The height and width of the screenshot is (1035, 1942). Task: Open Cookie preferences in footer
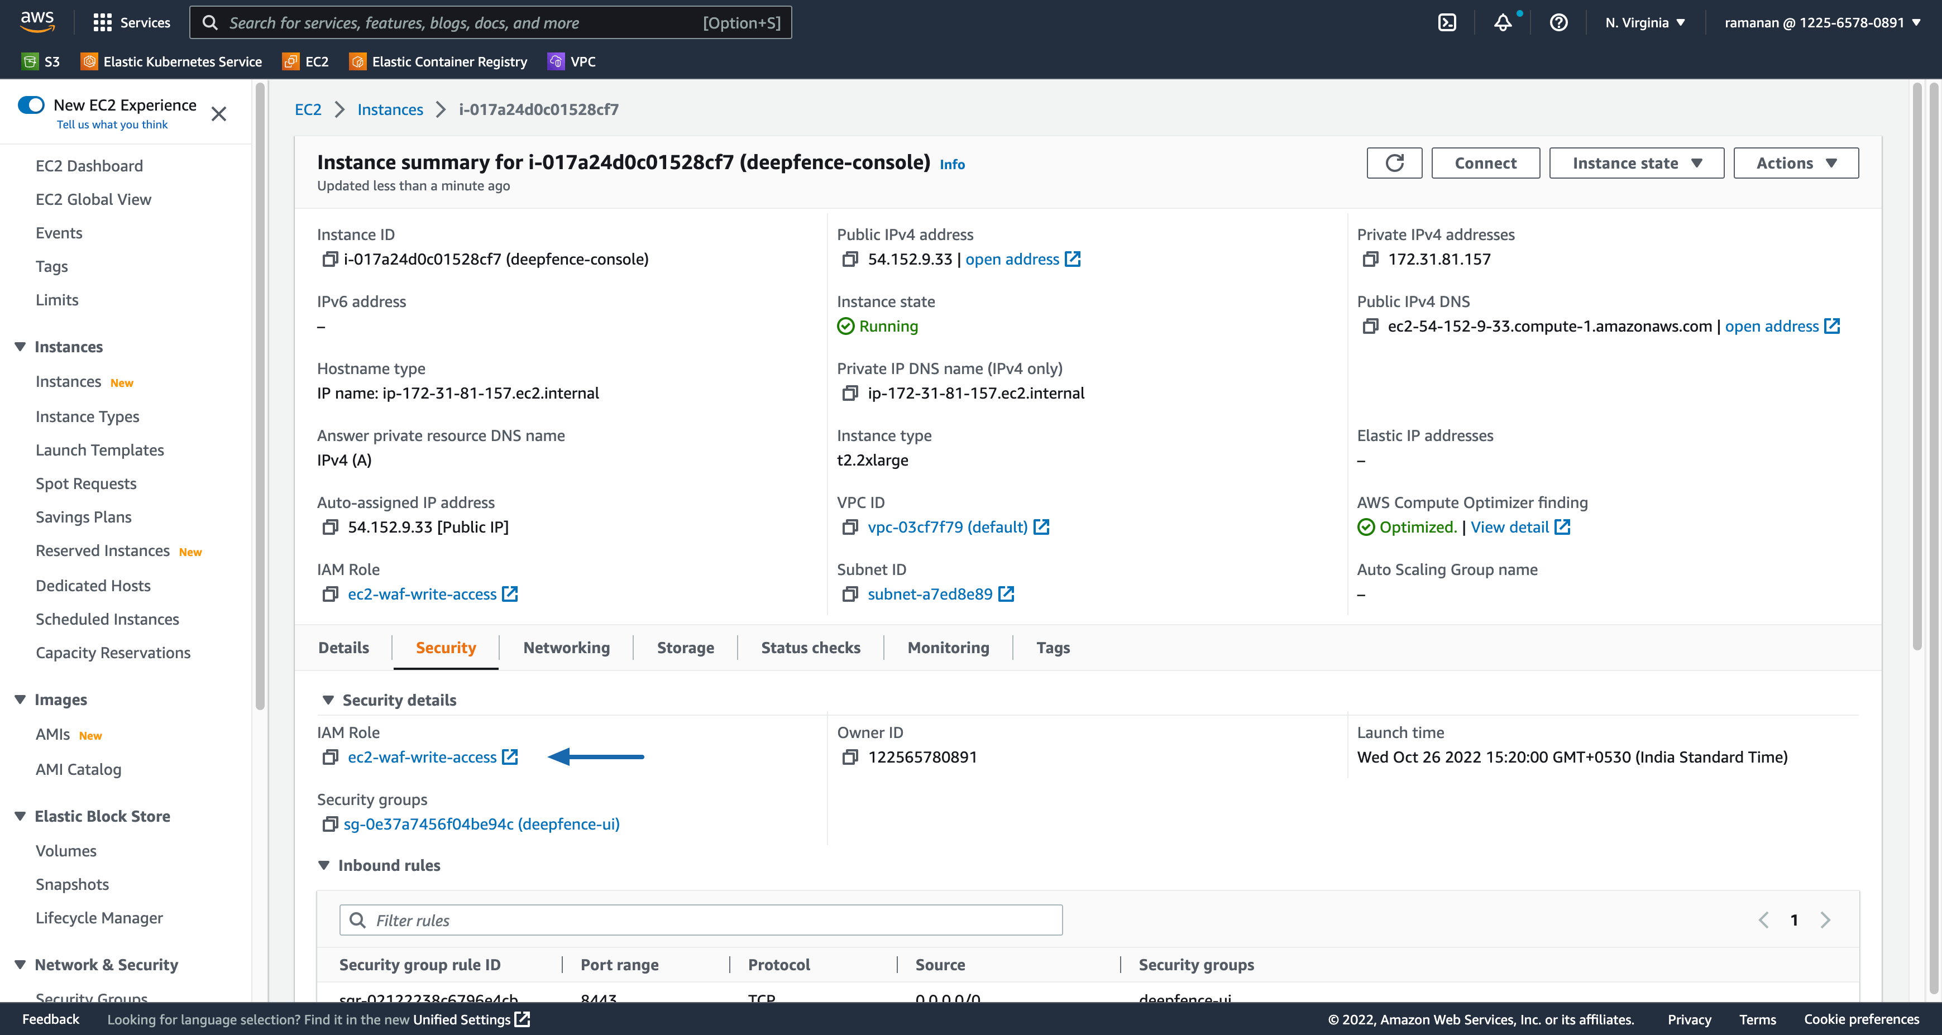[1862, 1019]
